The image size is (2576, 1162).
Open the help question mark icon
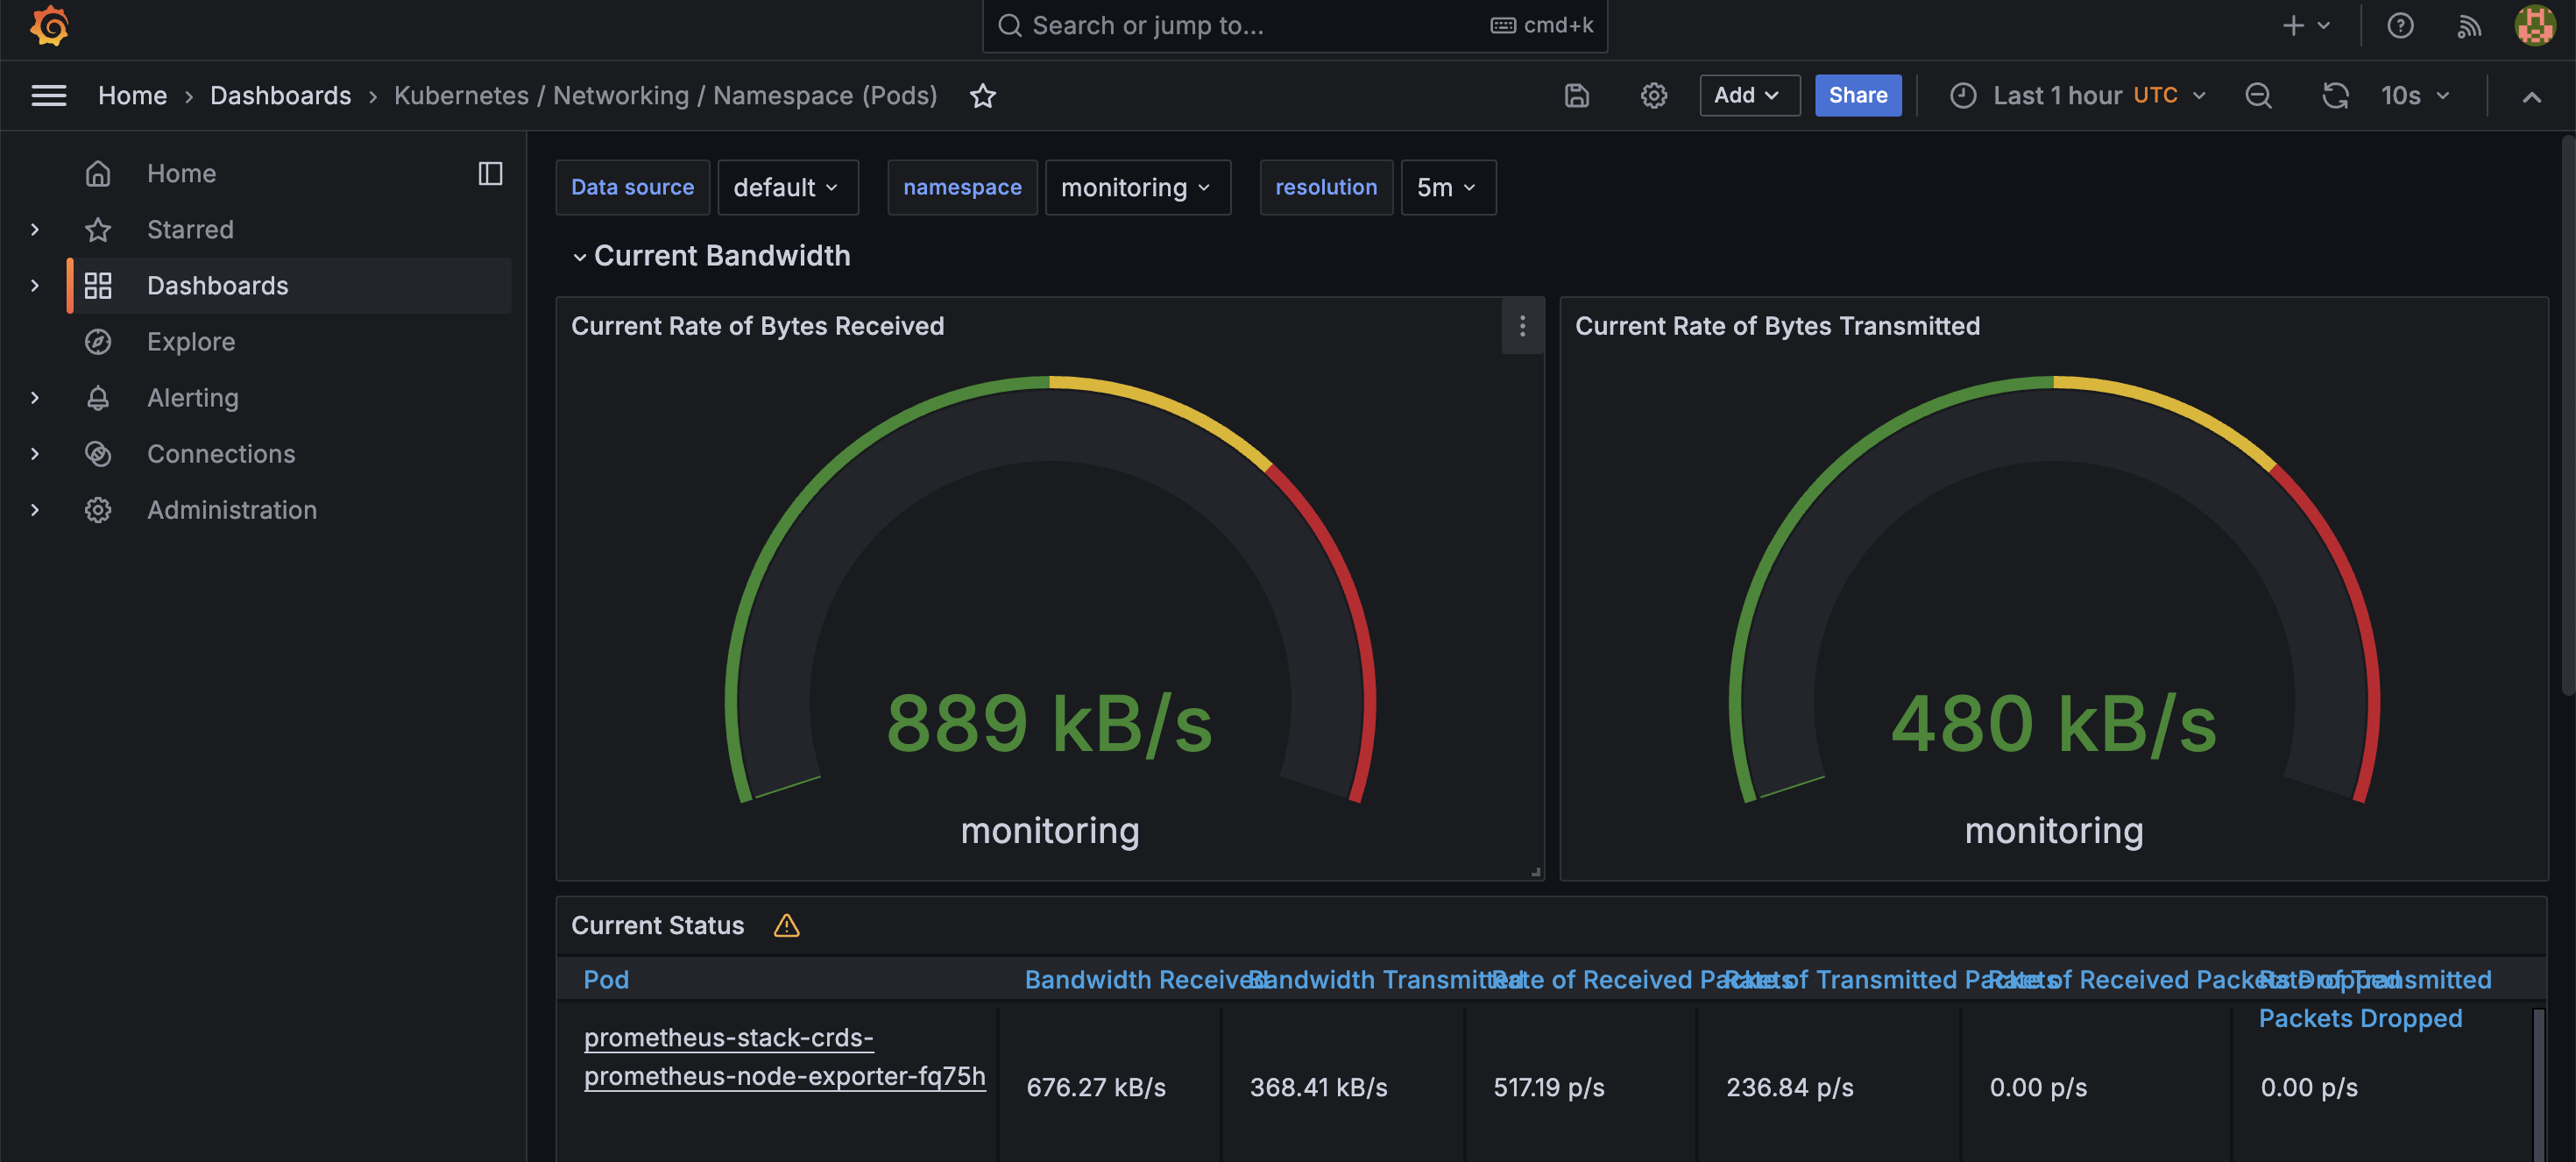[2400, 26]
